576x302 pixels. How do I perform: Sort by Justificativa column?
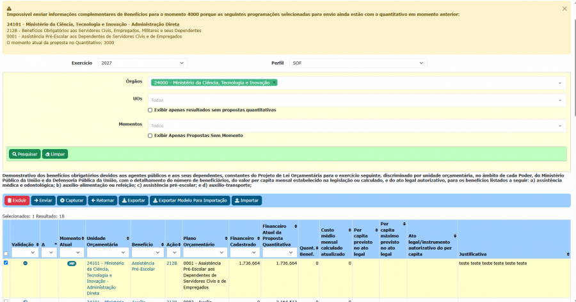568,254
